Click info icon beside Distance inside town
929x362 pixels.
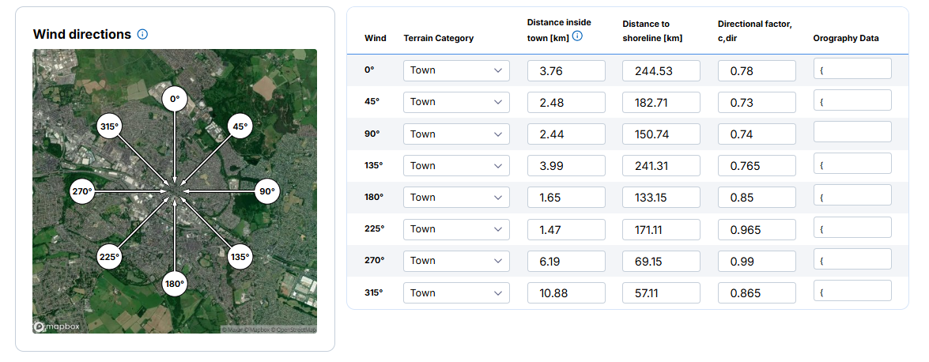click(x=577, y=36)
